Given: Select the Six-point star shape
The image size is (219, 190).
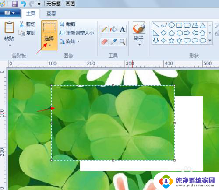Looking at the screenshot, I should click(179, 40).
